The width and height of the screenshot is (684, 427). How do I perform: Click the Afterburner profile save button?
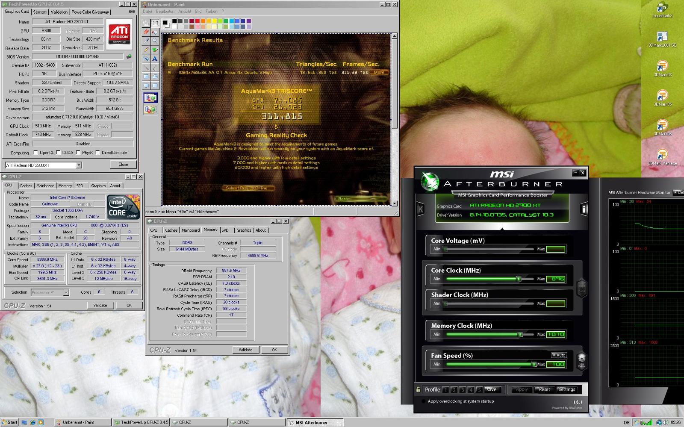click(492, 390)
